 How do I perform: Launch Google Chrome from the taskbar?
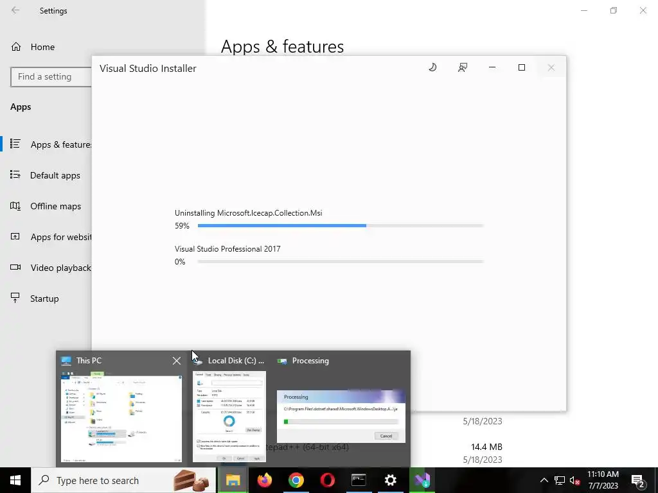click(296, 480)
